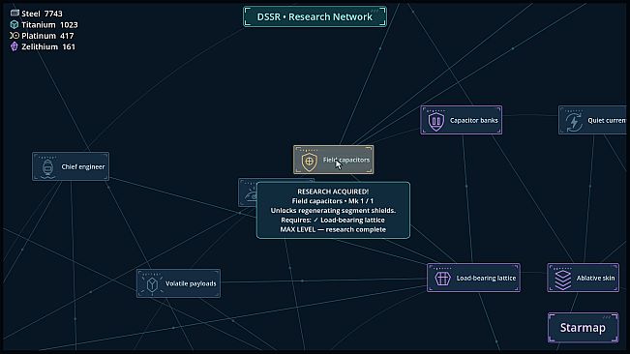630x354 pixels.
Task: Select the Capacitor banks research node
Action: (x=462, y=120)
